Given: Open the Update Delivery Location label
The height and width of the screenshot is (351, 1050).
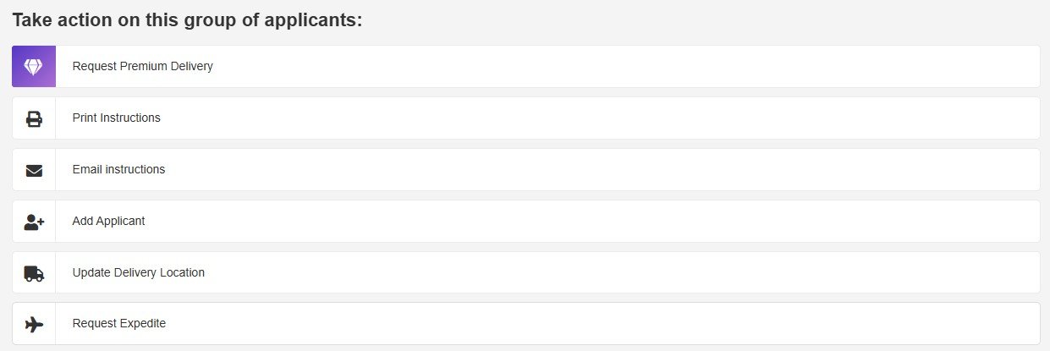Looking at the screenshot, I should (138, 272).
